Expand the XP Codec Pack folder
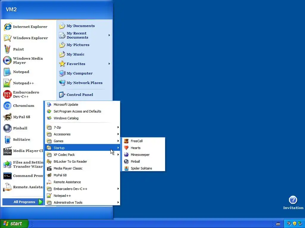Screen dimensions: 305x228 click(x=83, y=155)
